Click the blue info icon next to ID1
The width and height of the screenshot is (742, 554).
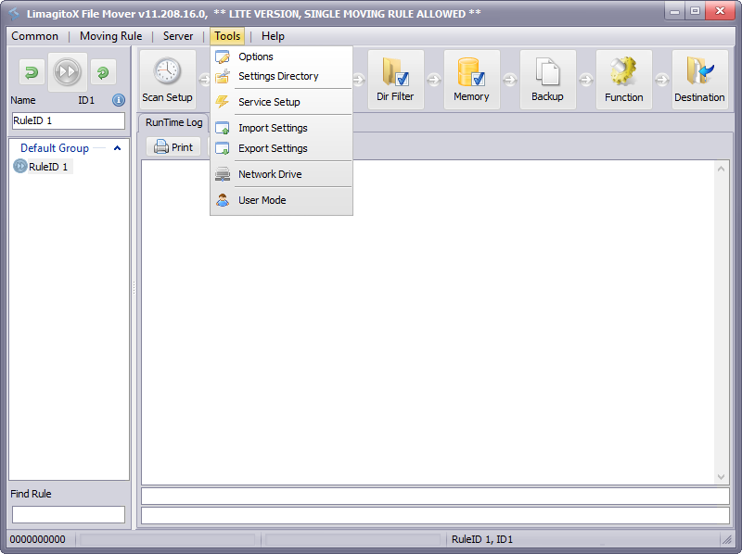[x=119, y=100]
